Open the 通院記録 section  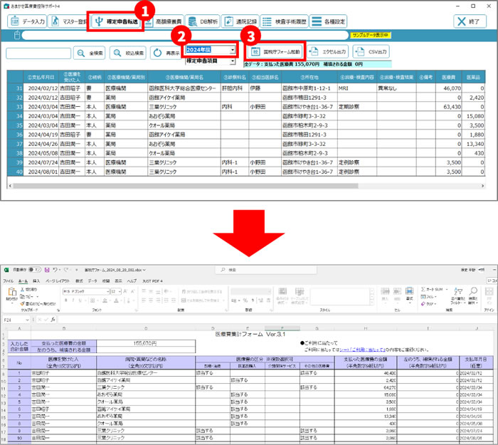click(240, 21)
